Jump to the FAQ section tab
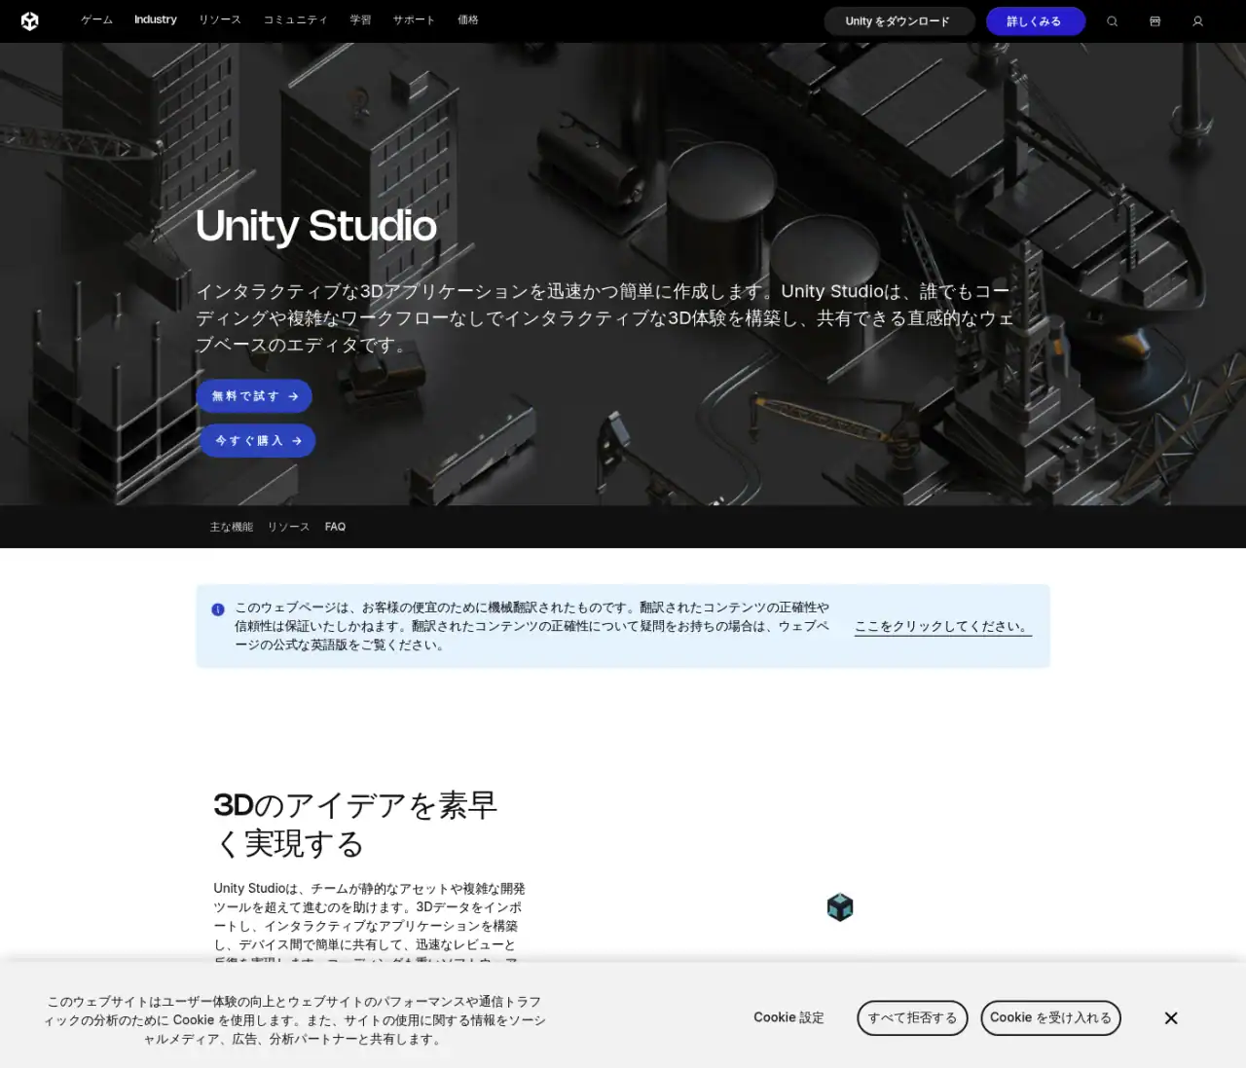 pyautogui.click(x=335, y=527)
